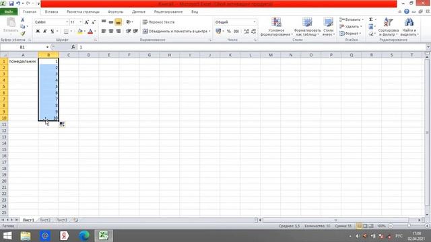Toggle top vertical alignment
This screenshot has width=431, height=242.
click(x=104, y=22)
